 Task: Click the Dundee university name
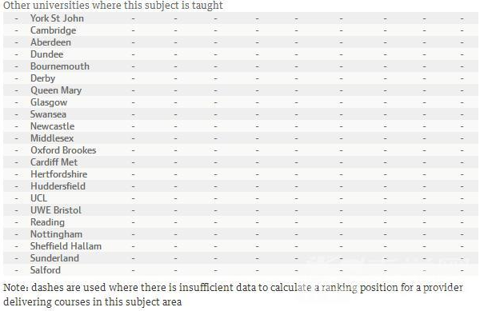point(47,54)
